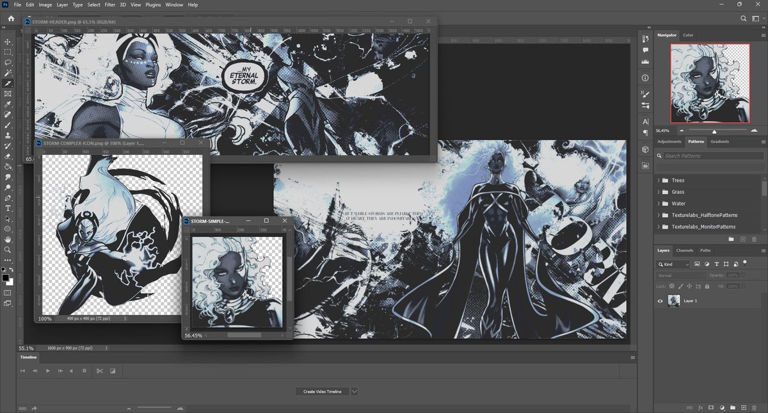Create new layer with plus icon
The height and width of the screenshot is (413, 768).
(x=744, y=407)
